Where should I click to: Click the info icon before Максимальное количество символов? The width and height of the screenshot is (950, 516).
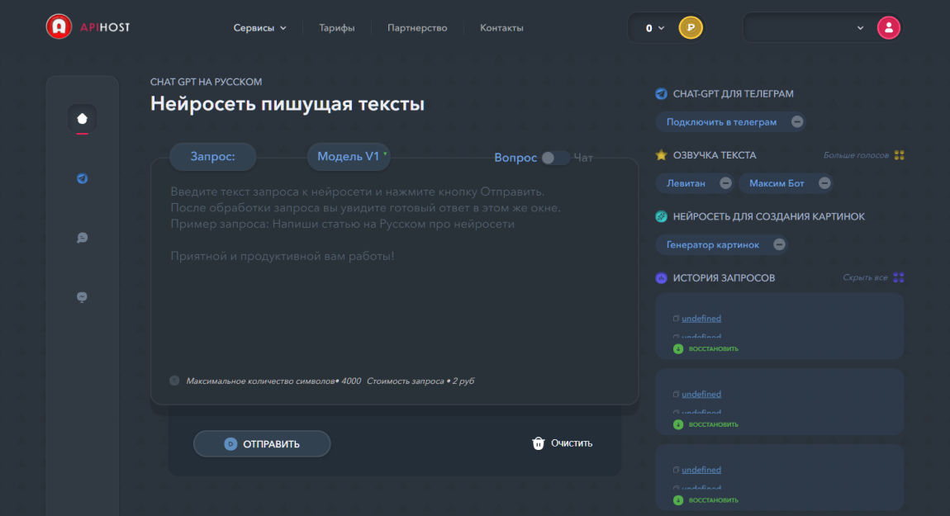[x=174, y=381]
